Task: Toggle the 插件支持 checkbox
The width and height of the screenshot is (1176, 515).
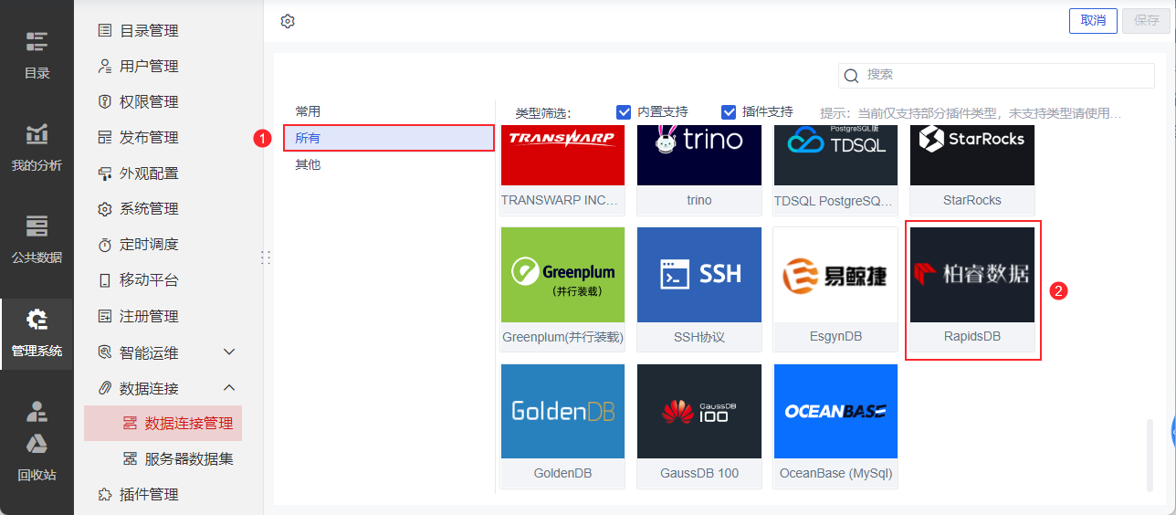Action: click(x=729, y=111)
